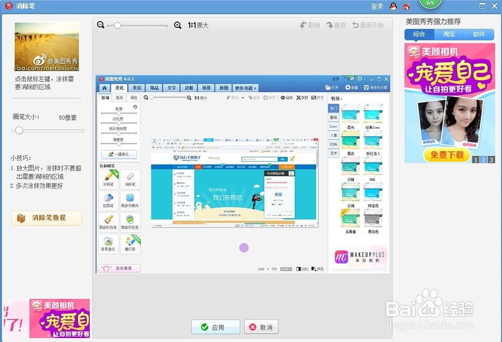This screenshot has height=342, width=502.
Task: Adjust the zoom level slider handle
Action: [x=117, y=25]
